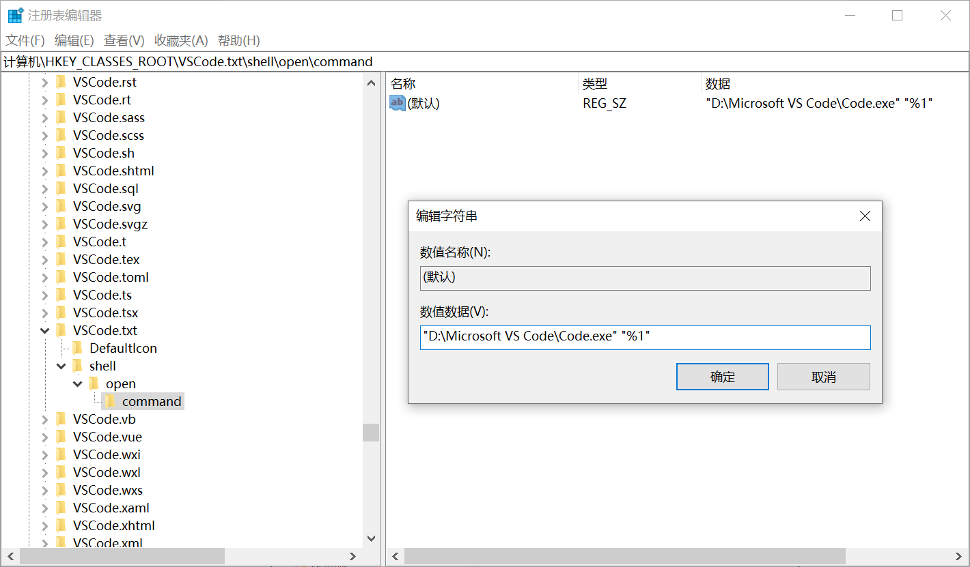Click the folder icon of VSCode.sass
The height and width of the screenshot is (567, 970).
[x=61, y=117]
